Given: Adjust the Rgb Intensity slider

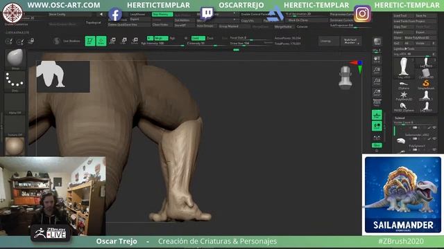Looking at the screenshot, I should pyautogui.click(x=162, y=44).
